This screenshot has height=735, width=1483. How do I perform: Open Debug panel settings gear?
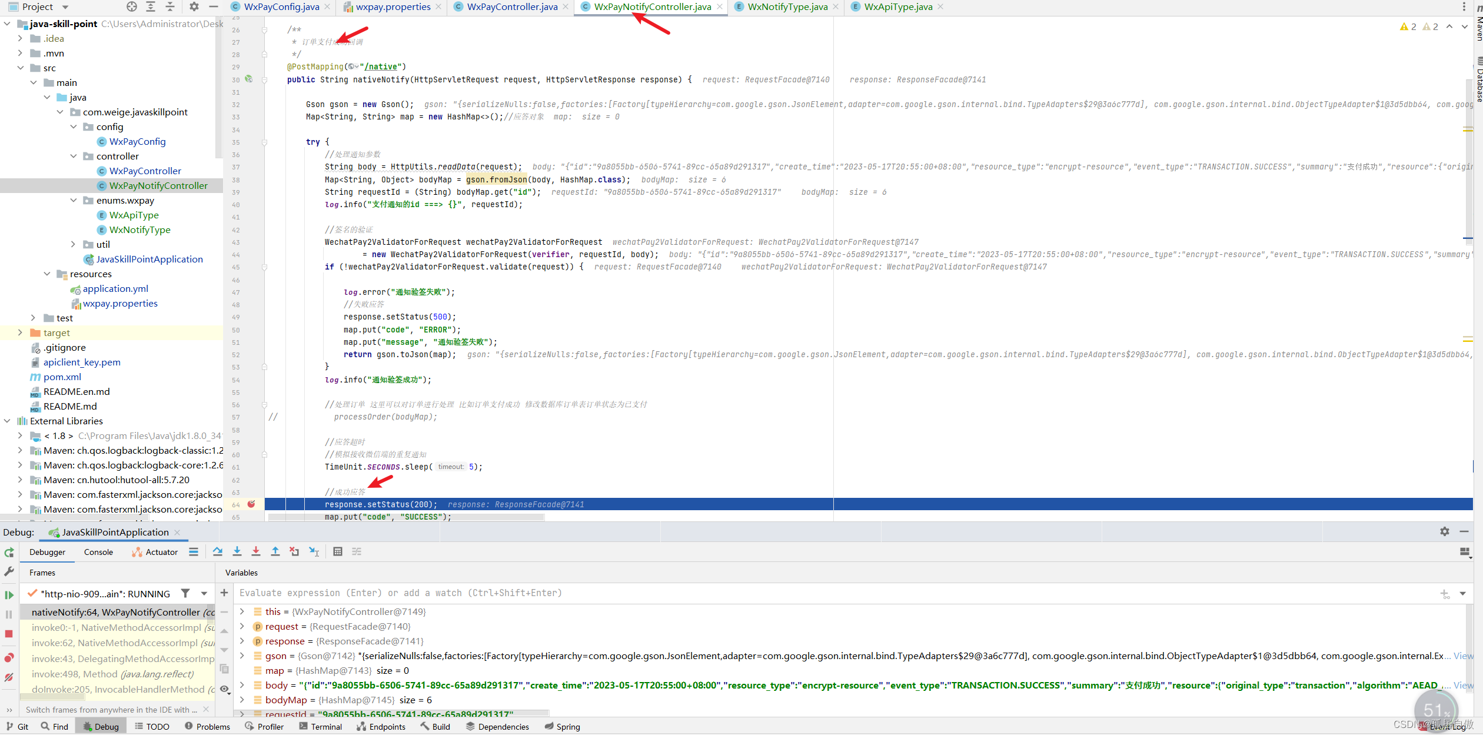click(1445, 531)
